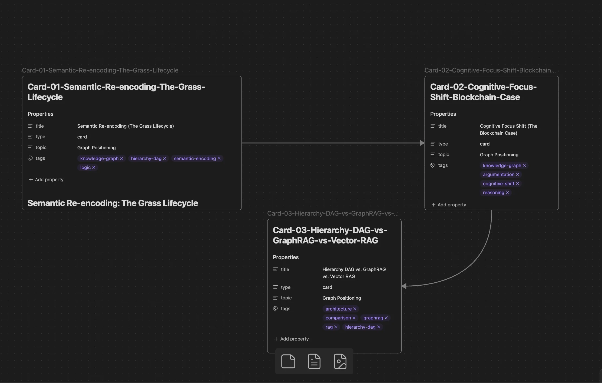Remove the cognitive-shift tag

tap(517, 184)
